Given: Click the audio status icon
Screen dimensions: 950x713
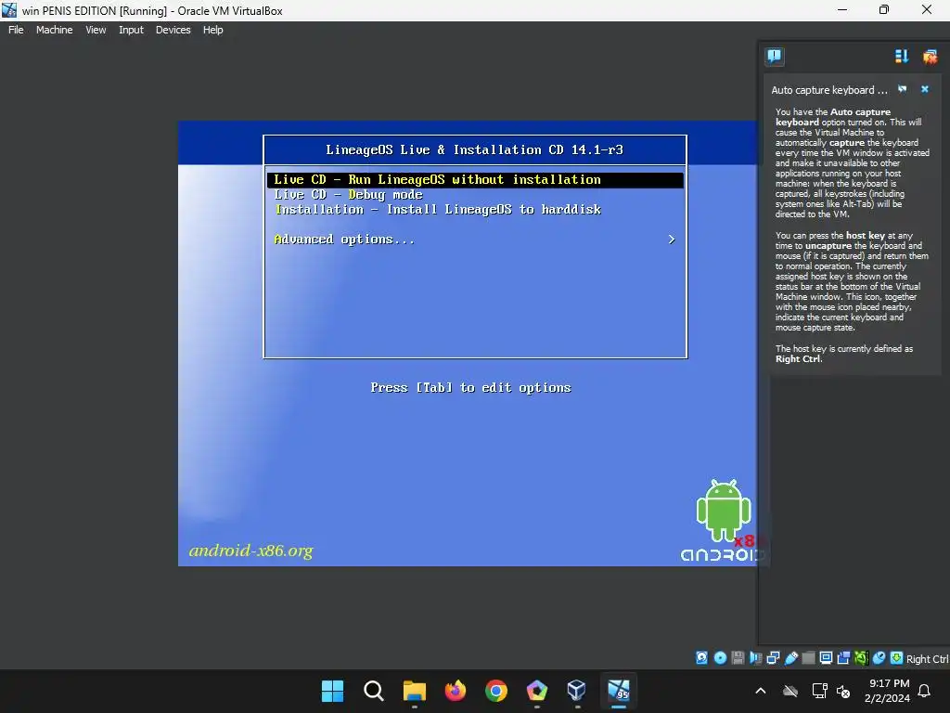Looking at the screenshot, I should pyautogui.click(x=755, y=658).
